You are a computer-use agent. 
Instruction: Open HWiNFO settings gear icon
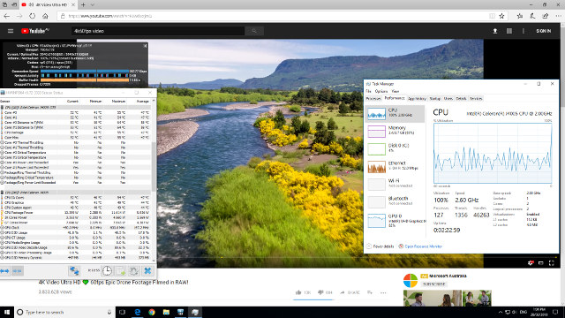133,270
